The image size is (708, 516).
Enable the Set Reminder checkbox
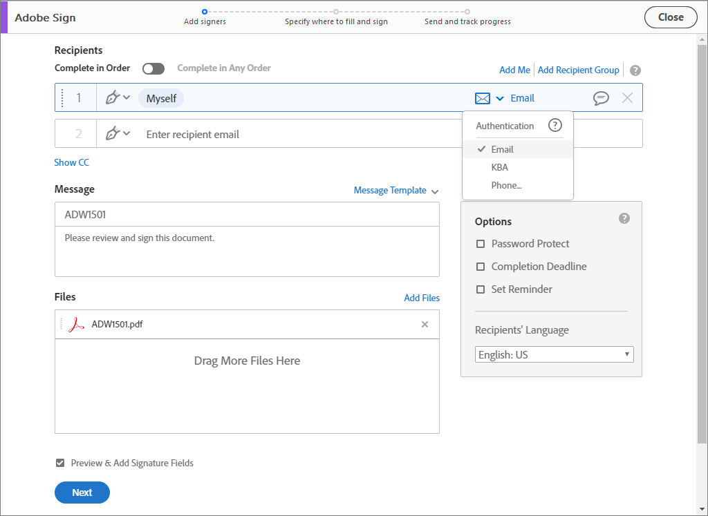point(481,289)
